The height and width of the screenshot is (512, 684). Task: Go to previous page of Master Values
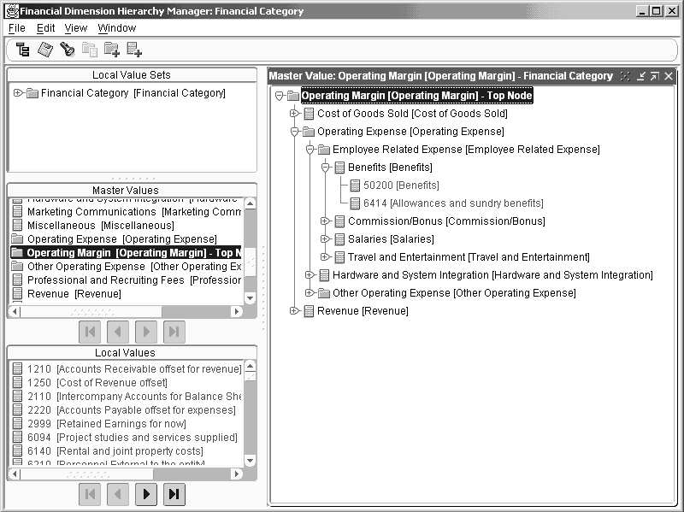point(118,332)
